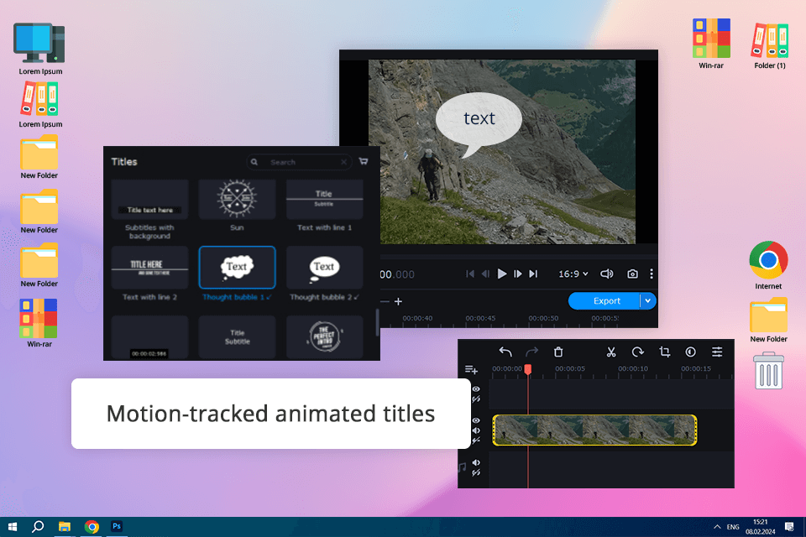Click 00:00:45 on the preview window ruler
Image resolution: width=806 pixels, height=537 pixels.
(x=480, y=318)
